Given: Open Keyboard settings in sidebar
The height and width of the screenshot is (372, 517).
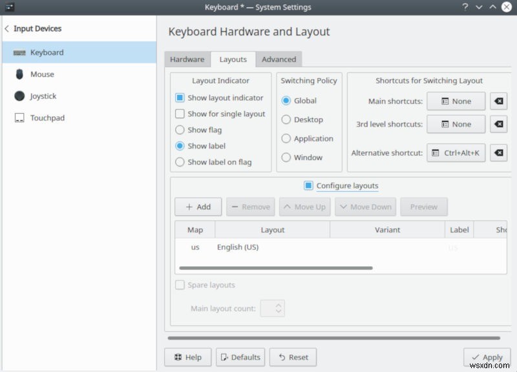Looking at the screenshot, I should (x=79, y=52).
